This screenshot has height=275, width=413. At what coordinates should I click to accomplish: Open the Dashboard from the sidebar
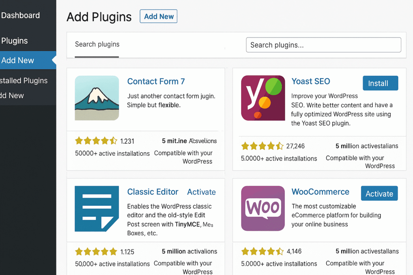(x=21, y=15)
